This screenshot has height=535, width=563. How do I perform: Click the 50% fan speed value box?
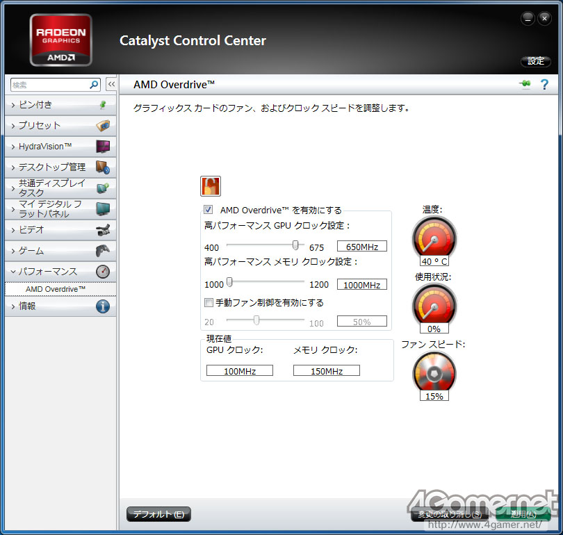click(x=362, y=322)
